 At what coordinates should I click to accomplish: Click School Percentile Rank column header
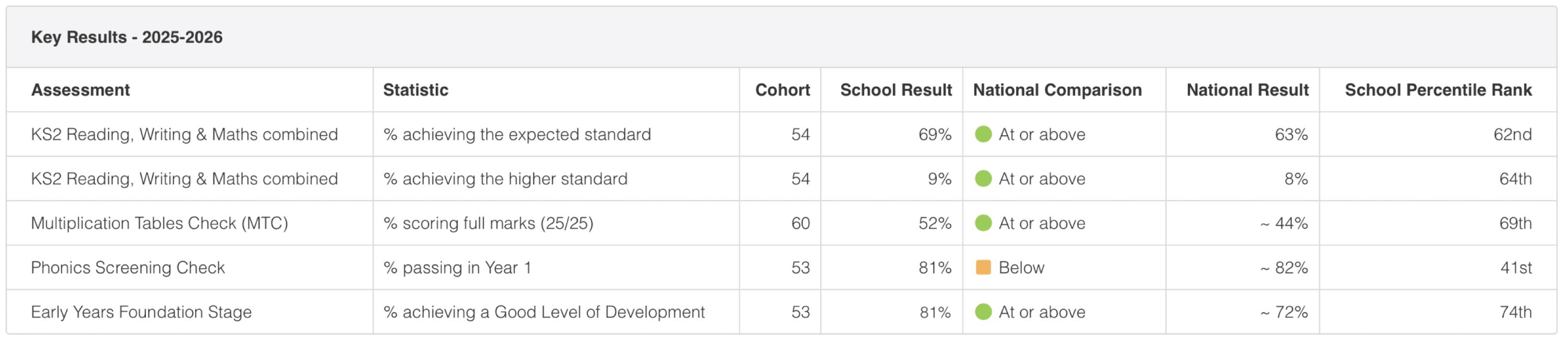pyautogui.click(x=1438, y=90)
